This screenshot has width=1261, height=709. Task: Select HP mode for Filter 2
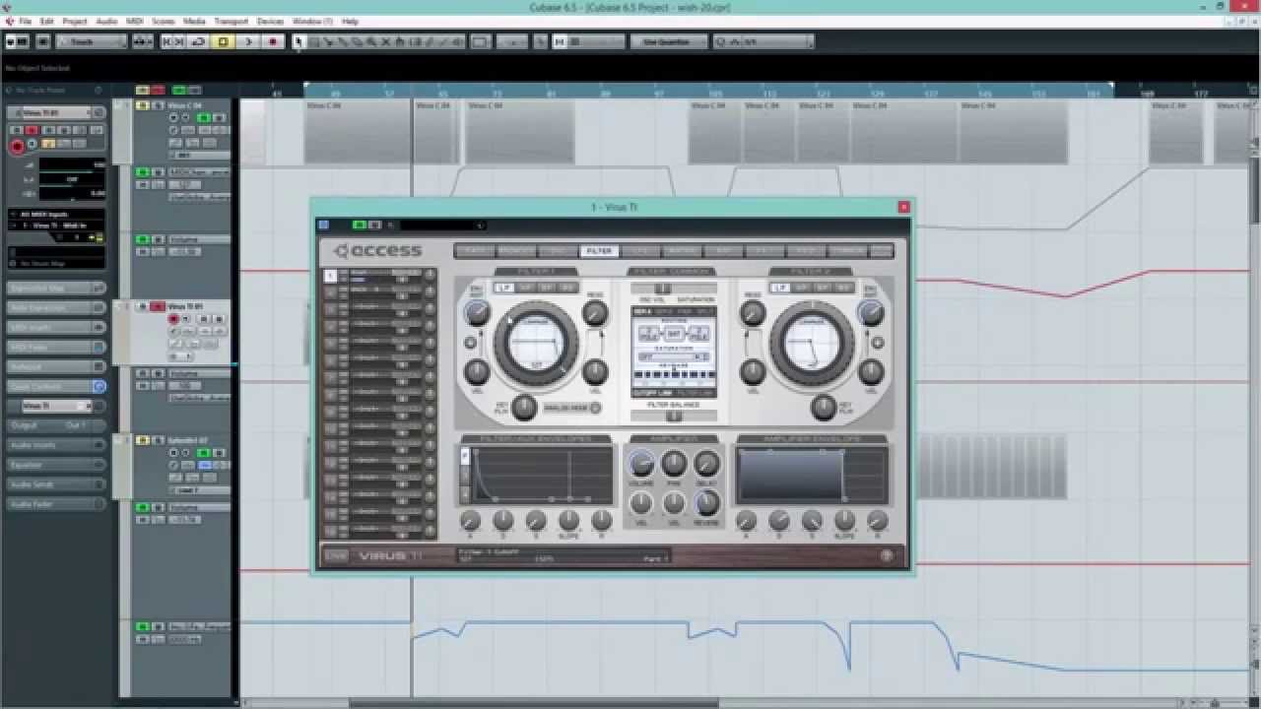click(x=803, y=288)
